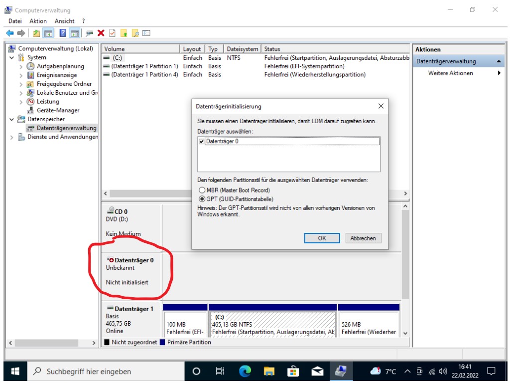Viewport: 510px width, 383px height.
Task: Expand Aufgabenplanung tree node
Action: tap(21, 66)
